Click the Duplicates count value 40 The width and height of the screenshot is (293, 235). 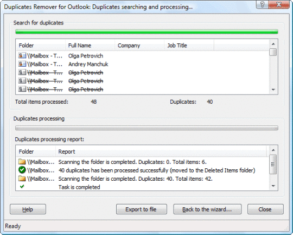(x=209, y=101)
